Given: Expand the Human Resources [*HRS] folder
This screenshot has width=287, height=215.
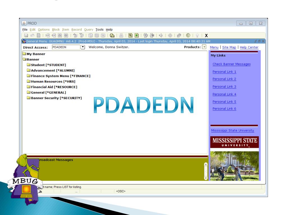Looking at the screenshot, I should tap(28, 81).
